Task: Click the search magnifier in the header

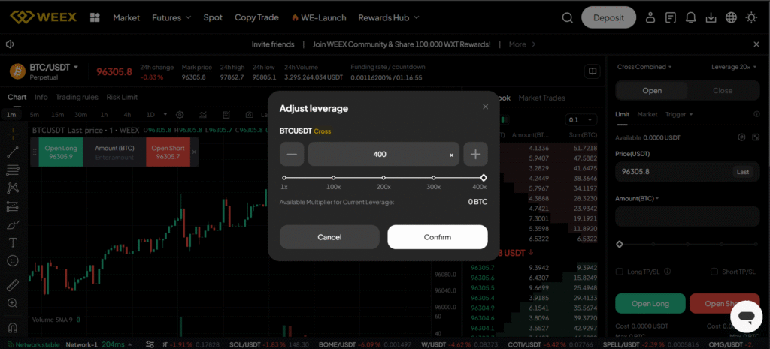Action: (x=567, y=18)
